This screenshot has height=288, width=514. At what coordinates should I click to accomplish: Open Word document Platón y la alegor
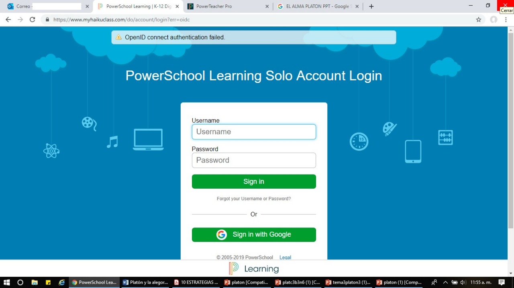pos(145,282)
